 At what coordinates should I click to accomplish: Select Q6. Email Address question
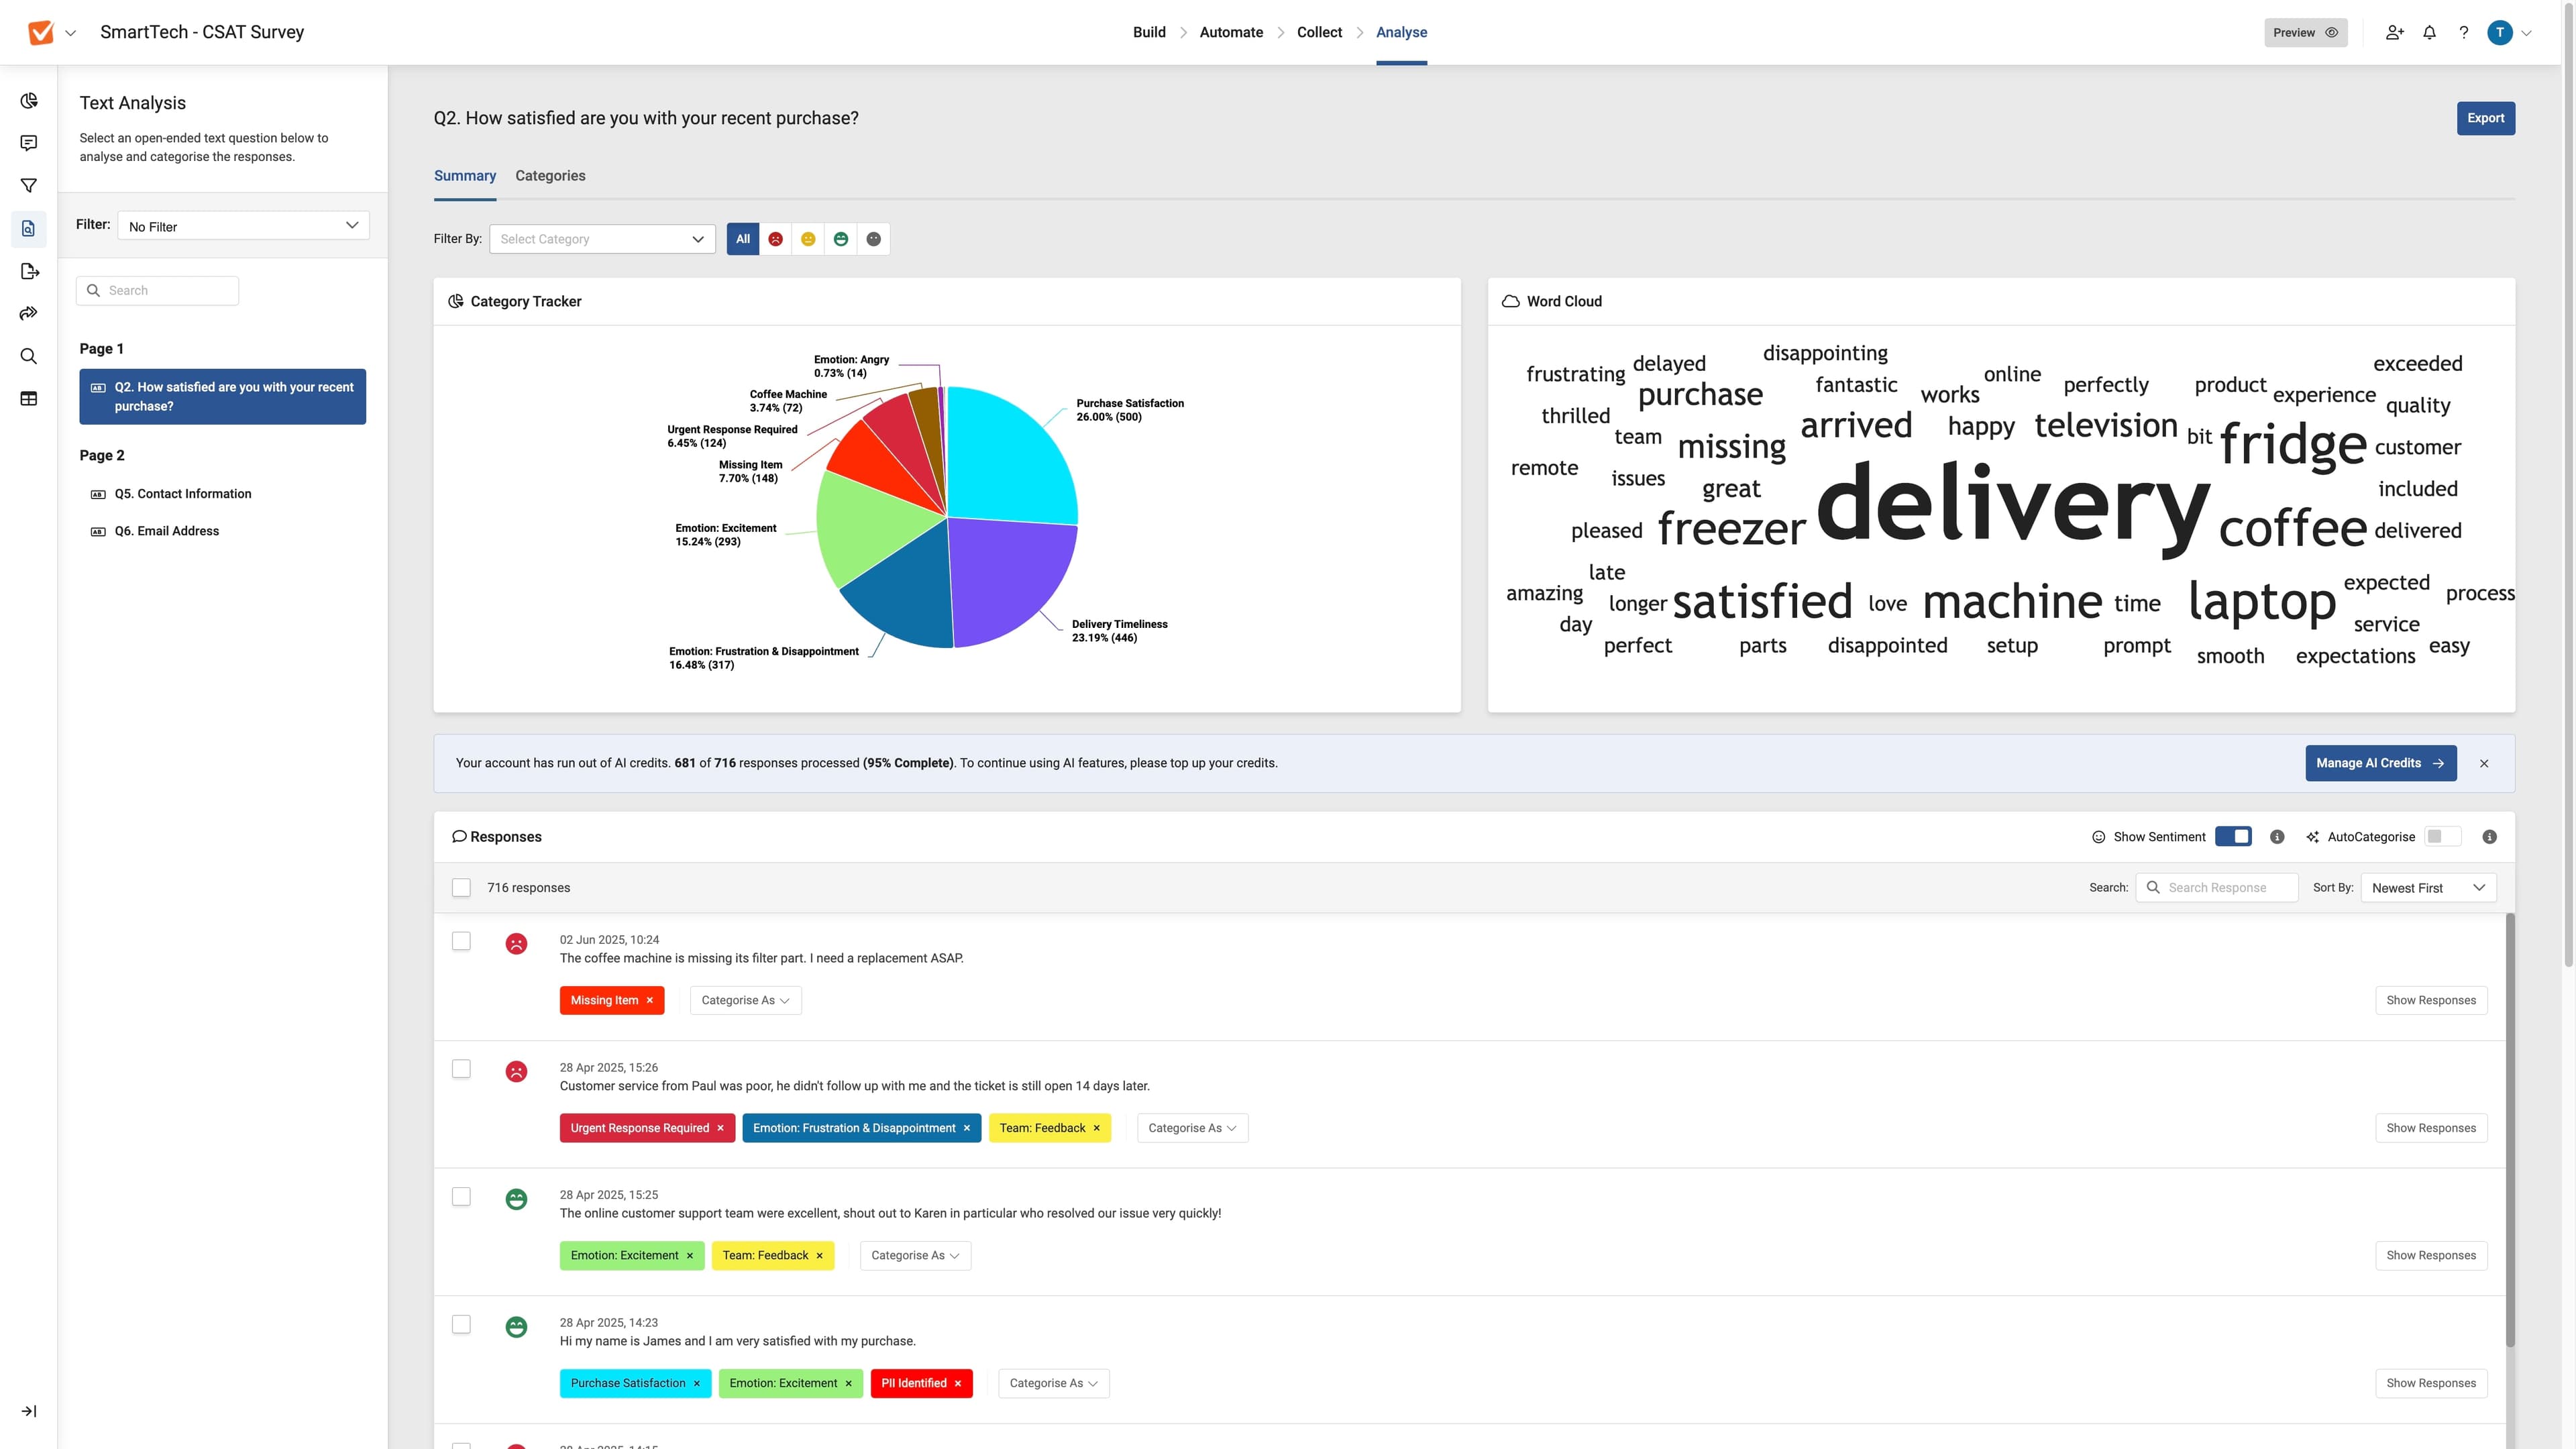166,531
